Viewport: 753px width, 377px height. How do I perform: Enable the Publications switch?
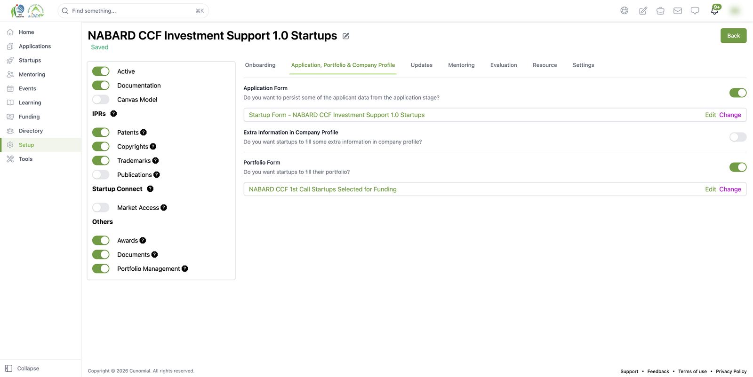tap(101, 175)
